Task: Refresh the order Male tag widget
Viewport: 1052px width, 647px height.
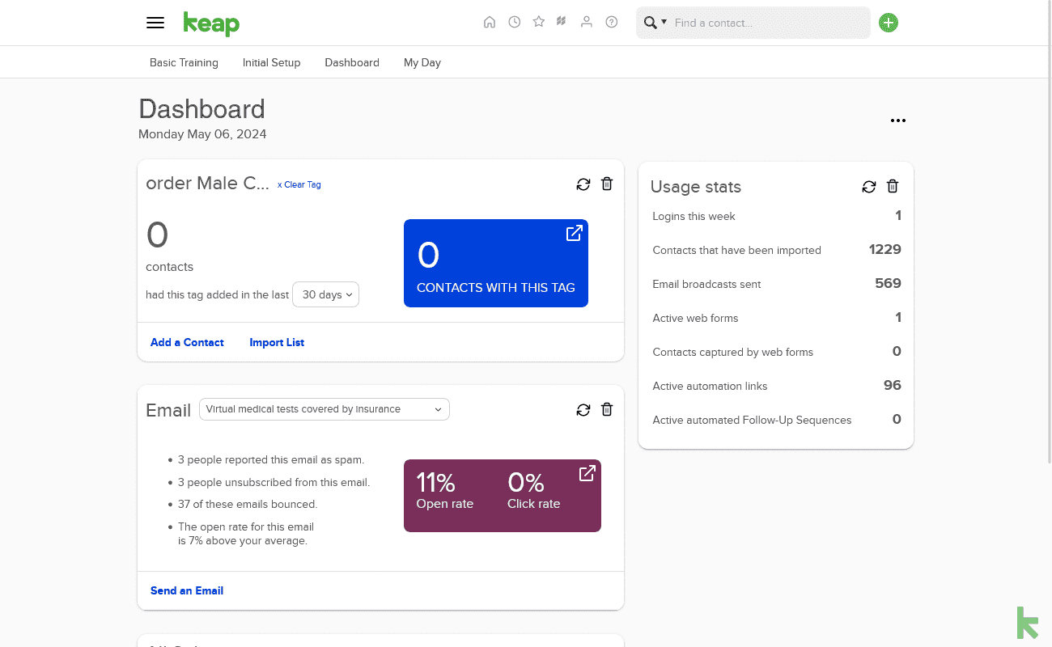Action: [x=583, y=184]
